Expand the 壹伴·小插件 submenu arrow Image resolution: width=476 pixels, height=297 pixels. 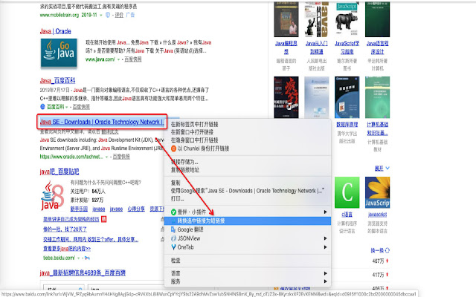[x=325, y=212]
